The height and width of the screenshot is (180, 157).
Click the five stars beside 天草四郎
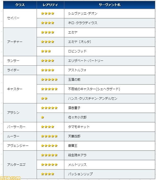click(x=49, y=136)
